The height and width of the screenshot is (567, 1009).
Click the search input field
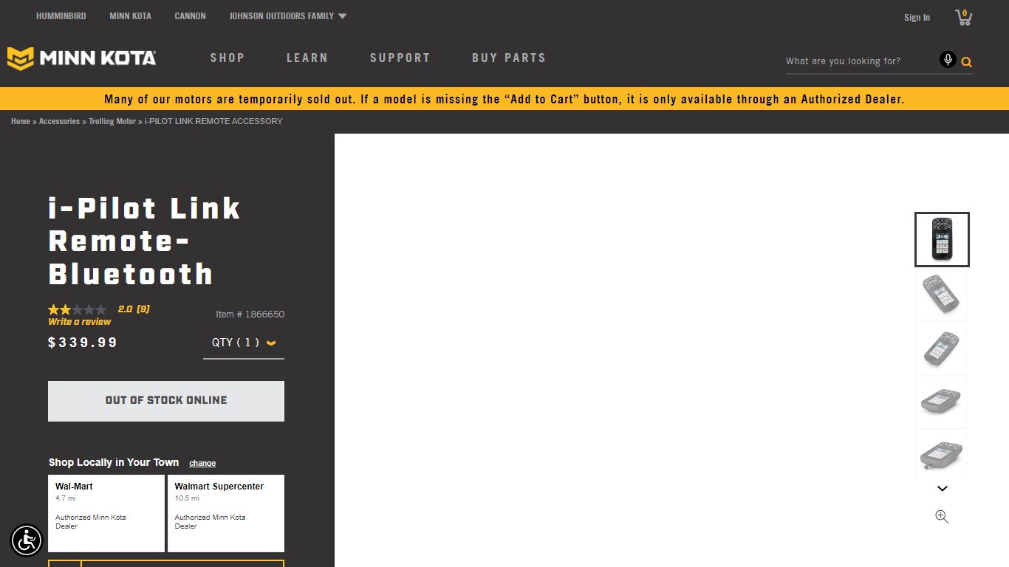coord(861,61)
